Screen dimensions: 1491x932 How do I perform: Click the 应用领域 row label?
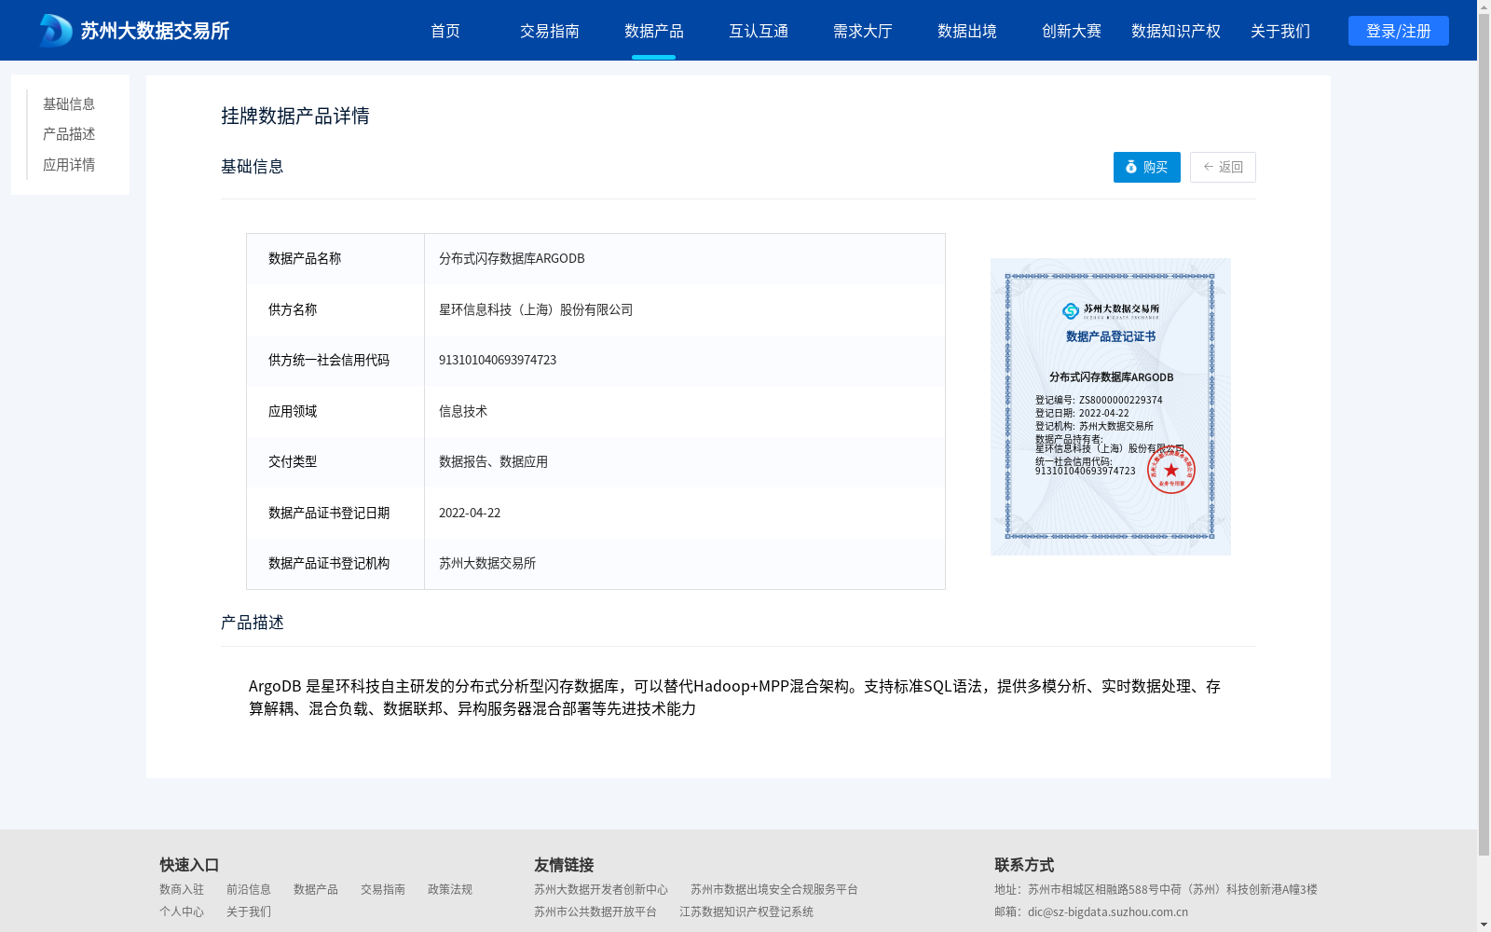click(x=293, y=411)
